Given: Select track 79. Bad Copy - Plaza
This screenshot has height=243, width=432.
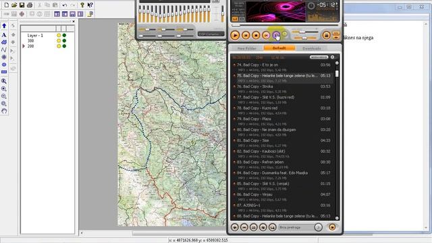Looking at the screenshot, I should click(283, 122).
